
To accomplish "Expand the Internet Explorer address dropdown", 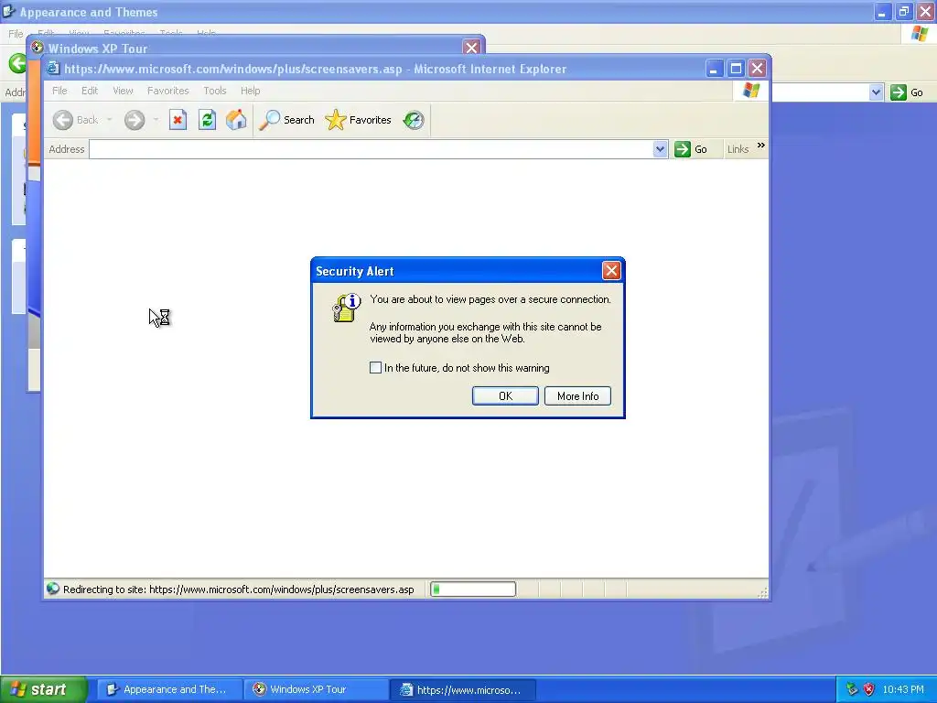I will pos(660,149).
